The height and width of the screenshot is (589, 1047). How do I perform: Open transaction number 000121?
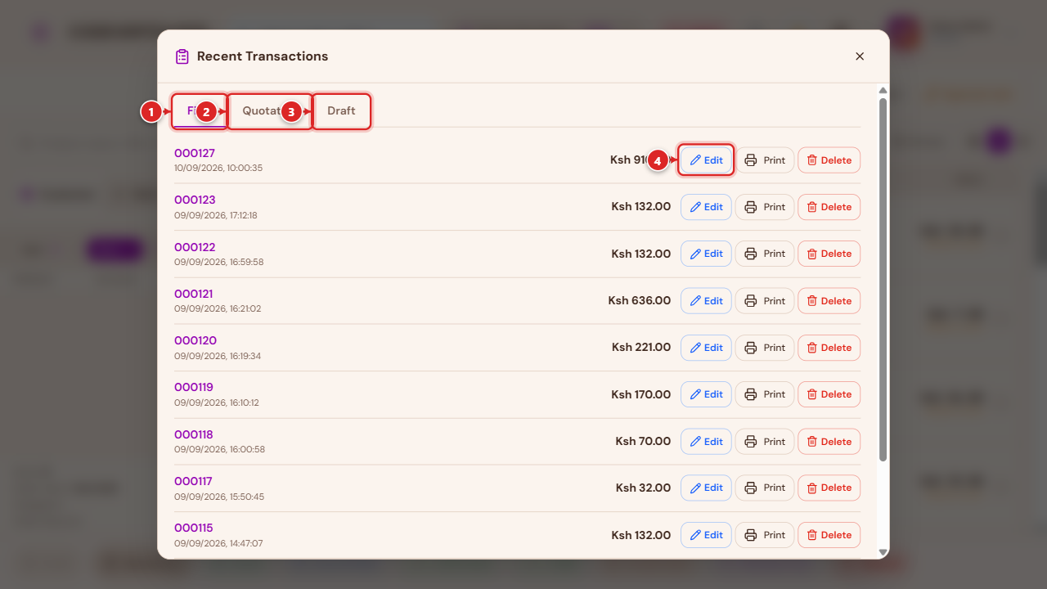[x=194, y=294]
